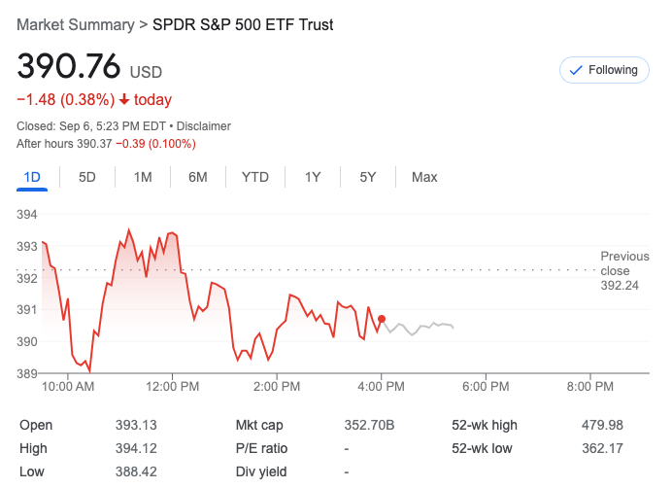Select the 1D chart range tab
The height and width of the screenshot is (488, 672).
pos(32,177)
